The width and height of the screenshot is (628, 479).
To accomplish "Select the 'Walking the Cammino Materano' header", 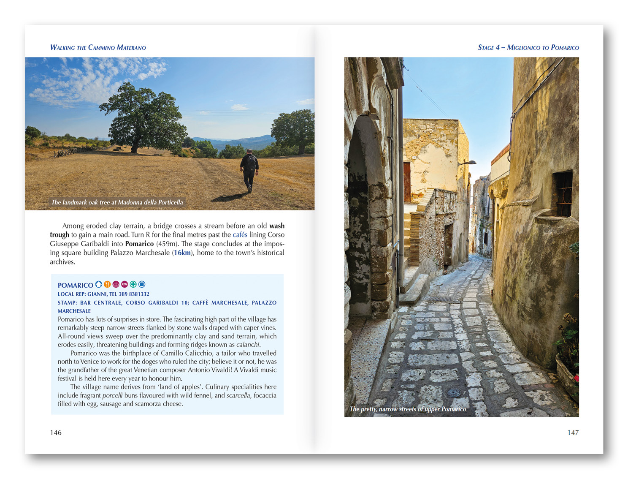I will 98,47.
